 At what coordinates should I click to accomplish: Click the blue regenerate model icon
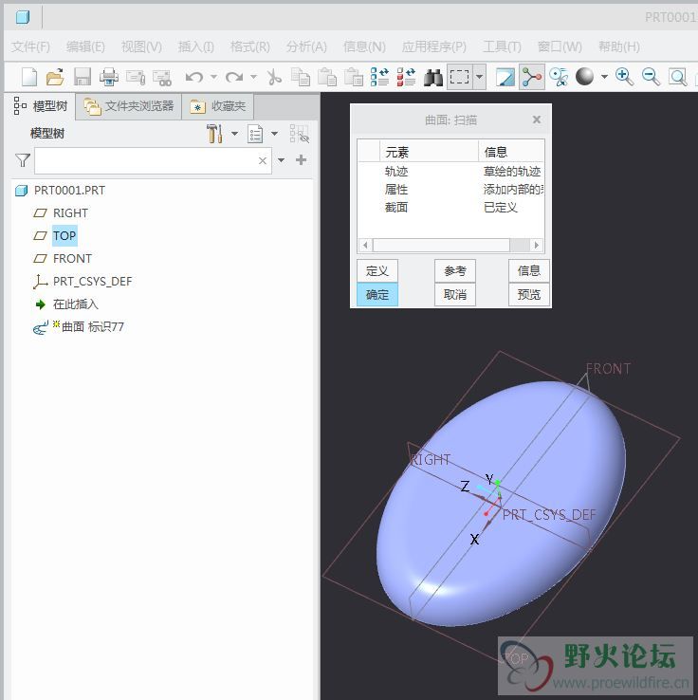click(x=379, y=77)
